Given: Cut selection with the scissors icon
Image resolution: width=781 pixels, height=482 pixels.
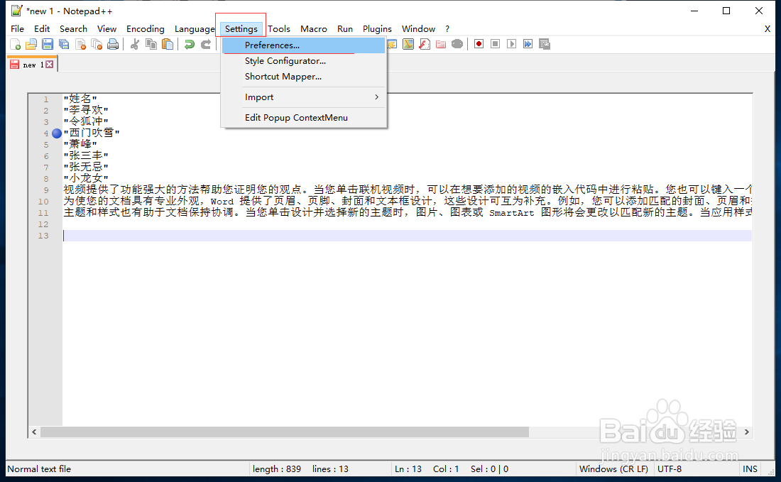Looking at the screenshot, I should [134, 44].
